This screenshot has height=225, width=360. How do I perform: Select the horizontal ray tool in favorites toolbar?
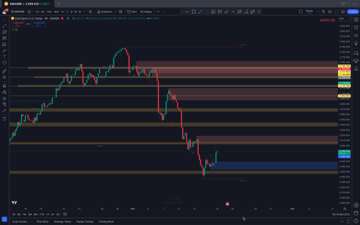tap(187, 12)
